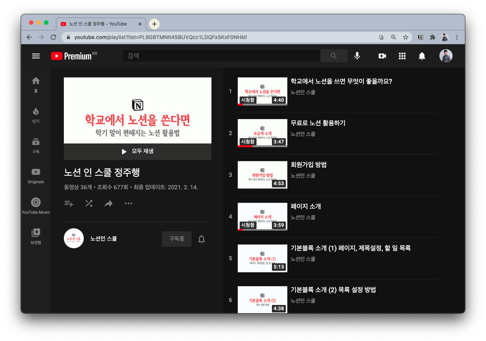Open Chrome profile avatar in toolbar
This screenshot has height=341, width=486.
445,37
